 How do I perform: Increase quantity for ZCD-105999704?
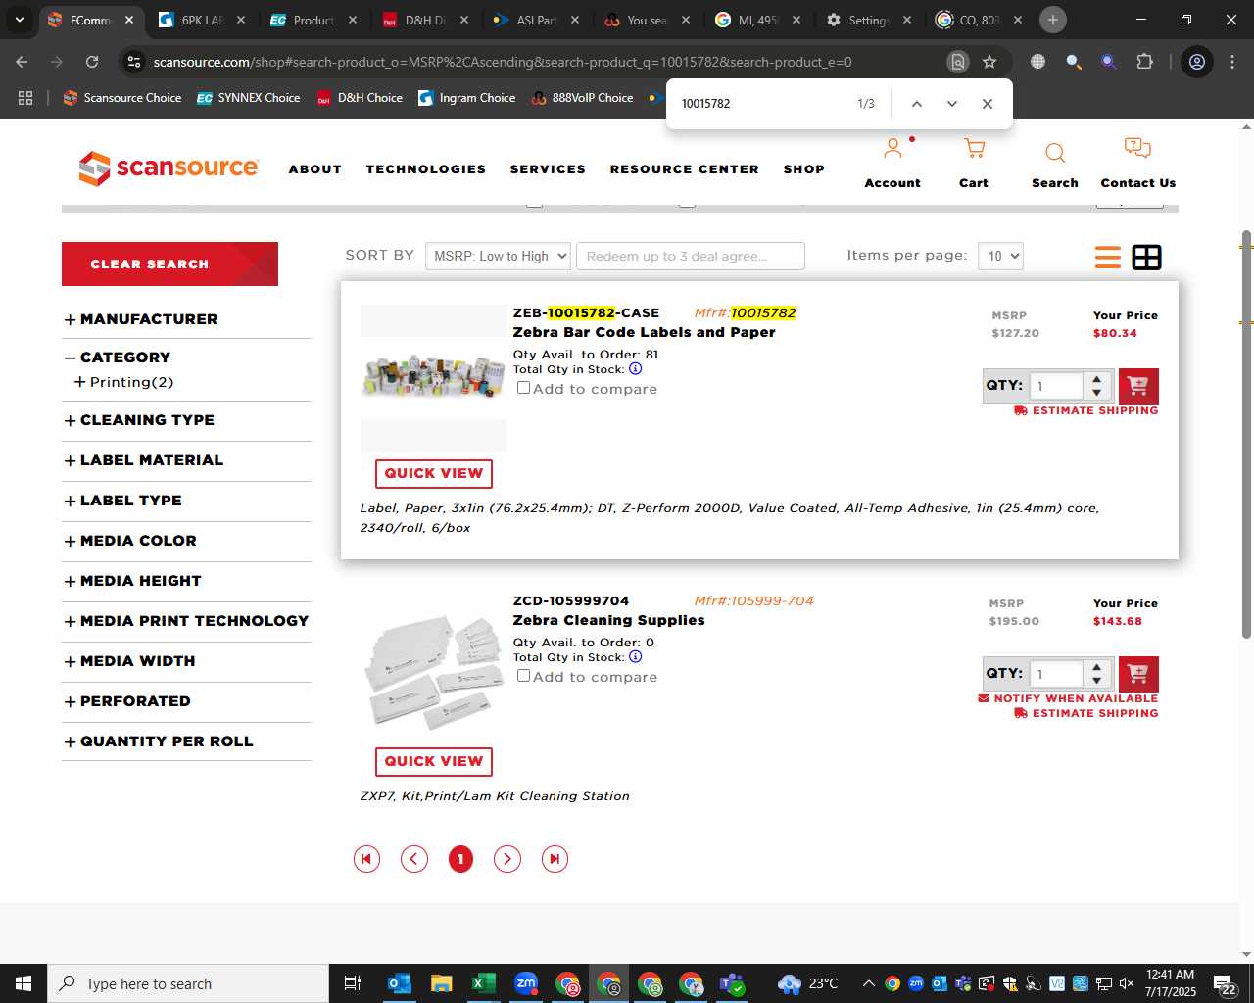(x=1097, y=667)
